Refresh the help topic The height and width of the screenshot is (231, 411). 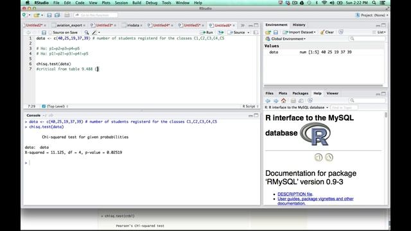(310, 101)
